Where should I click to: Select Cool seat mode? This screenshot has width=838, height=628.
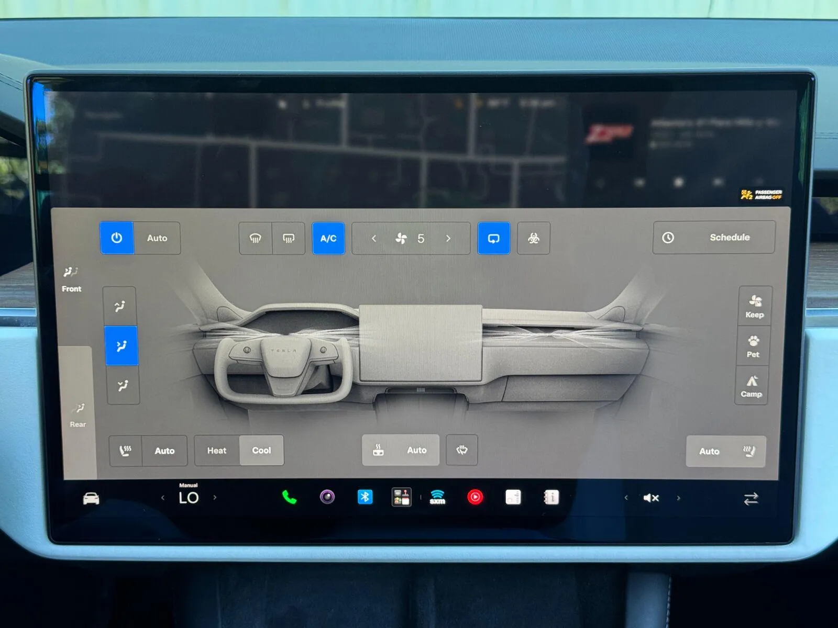pyautogui.click(x=261, y=450)
